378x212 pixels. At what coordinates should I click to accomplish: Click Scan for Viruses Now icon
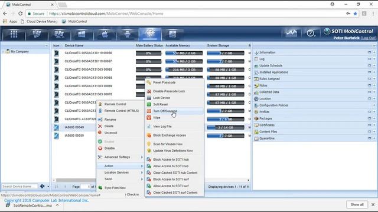click(x=149, y=144)
